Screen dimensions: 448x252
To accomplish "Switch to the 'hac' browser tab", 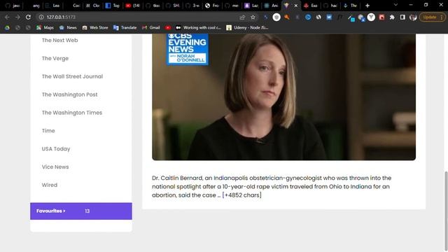I will 330,6.
